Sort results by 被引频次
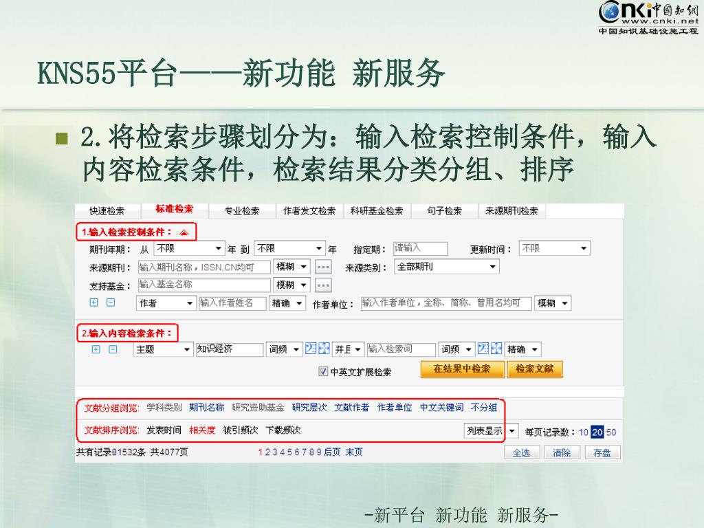This screenshot has height=528, width=704. click(241, 430)
